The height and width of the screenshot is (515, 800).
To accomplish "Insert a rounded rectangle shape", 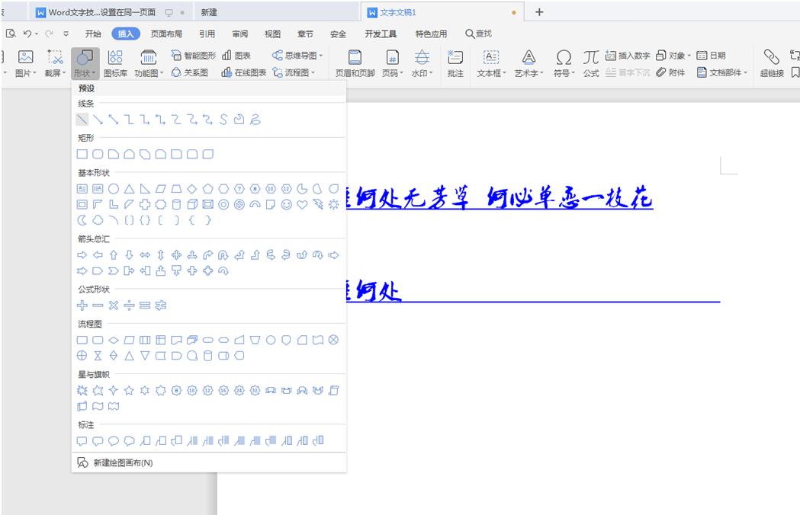I will (99, 154).
